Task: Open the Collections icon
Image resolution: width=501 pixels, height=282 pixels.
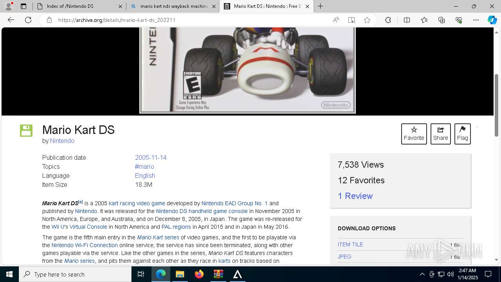Action: point(442,20)
